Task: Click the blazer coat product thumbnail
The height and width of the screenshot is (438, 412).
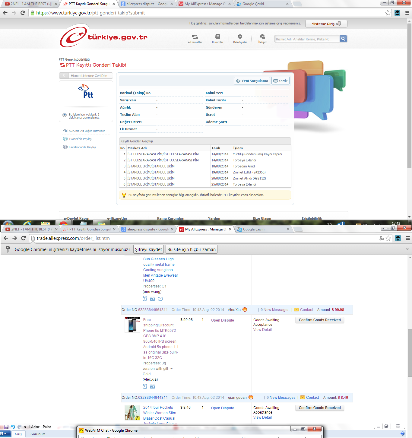Action: pyautogui.click(x=132, y=413)
